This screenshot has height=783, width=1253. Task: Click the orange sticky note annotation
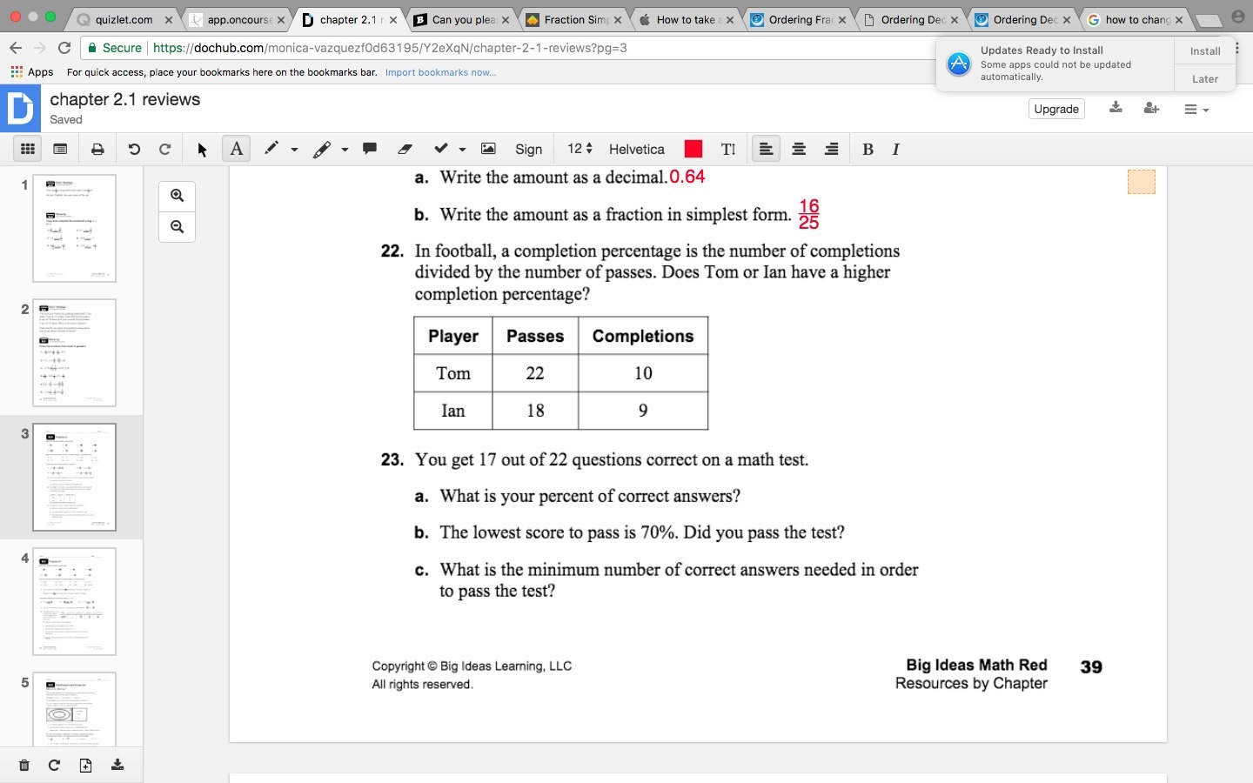pyautogui.click(x=1142, y=182)
